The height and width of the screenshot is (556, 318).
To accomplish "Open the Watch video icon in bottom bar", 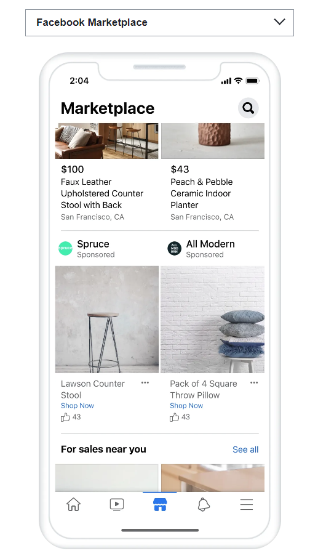I will tap(116, 504).
